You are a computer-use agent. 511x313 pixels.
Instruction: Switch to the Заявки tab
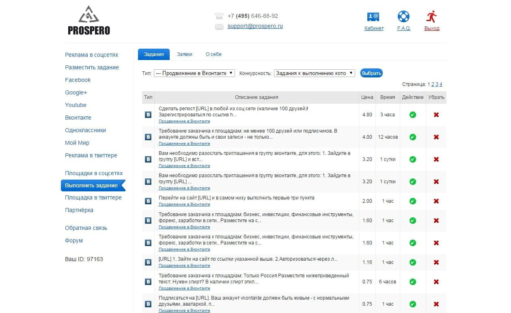(x=185, y=54)
